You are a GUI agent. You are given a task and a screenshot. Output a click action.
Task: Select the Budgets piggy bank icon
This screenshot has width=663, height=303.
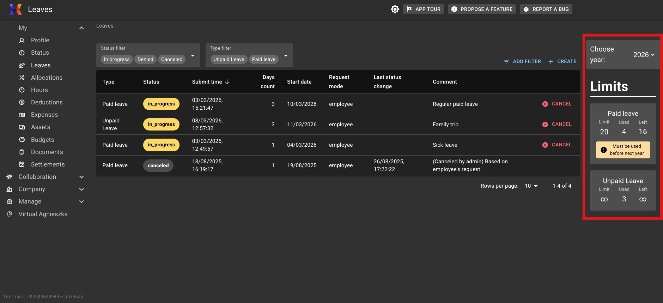click(22, 140)
